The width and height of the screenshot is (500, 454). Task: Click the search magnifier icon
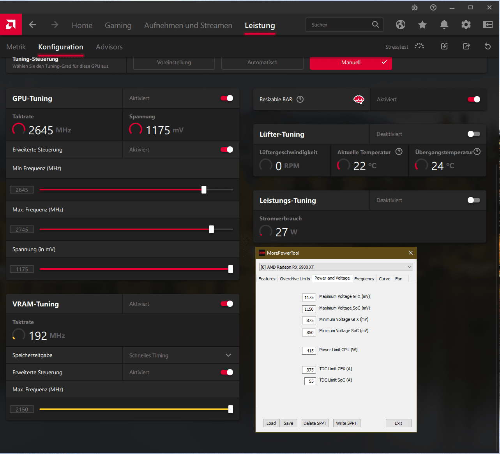point(375,25)
